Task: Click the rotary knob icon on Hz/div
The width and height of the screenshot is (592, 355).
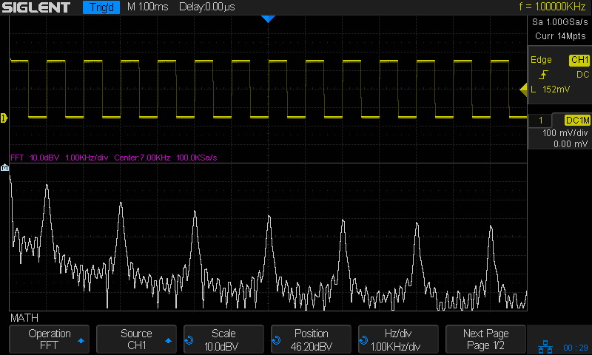Action: 363,340
